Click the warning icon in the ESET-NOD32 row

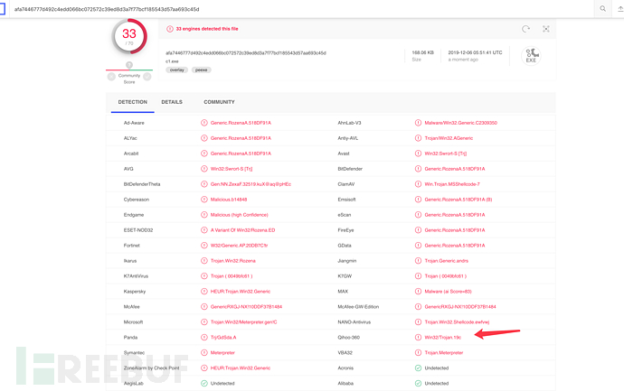click(204, 230)
